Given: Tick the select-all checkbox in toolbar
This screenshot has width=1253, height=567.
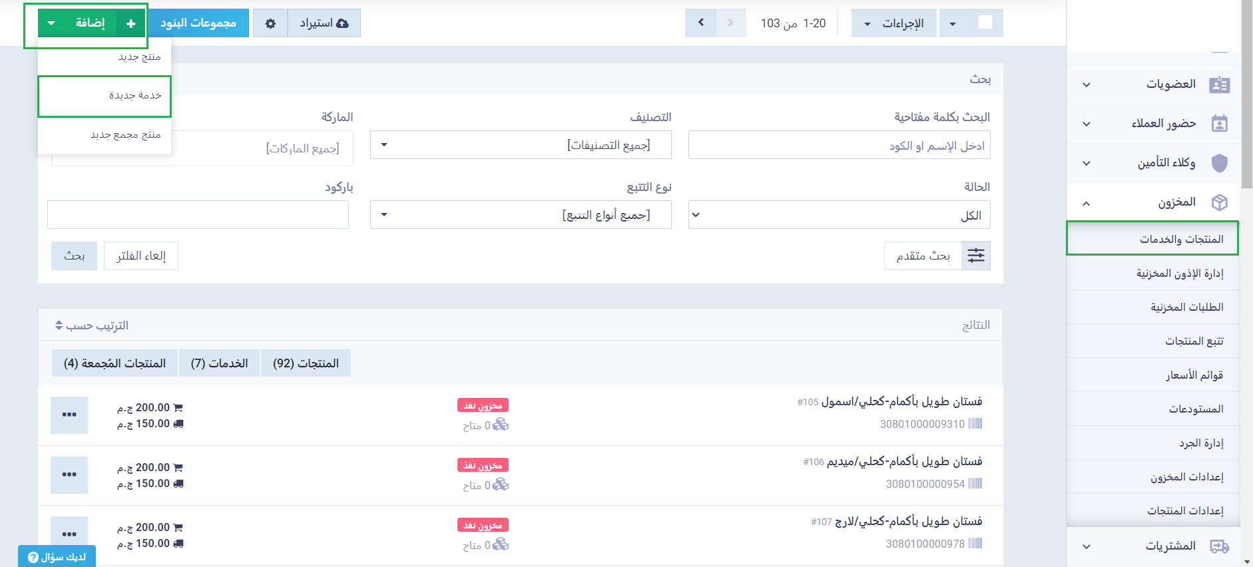Looking at the screenshot, I should click(x=985, y=23).
